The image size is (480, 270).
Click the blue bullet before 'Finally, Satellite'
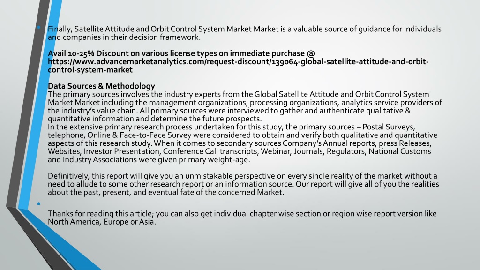pos(39,27)
